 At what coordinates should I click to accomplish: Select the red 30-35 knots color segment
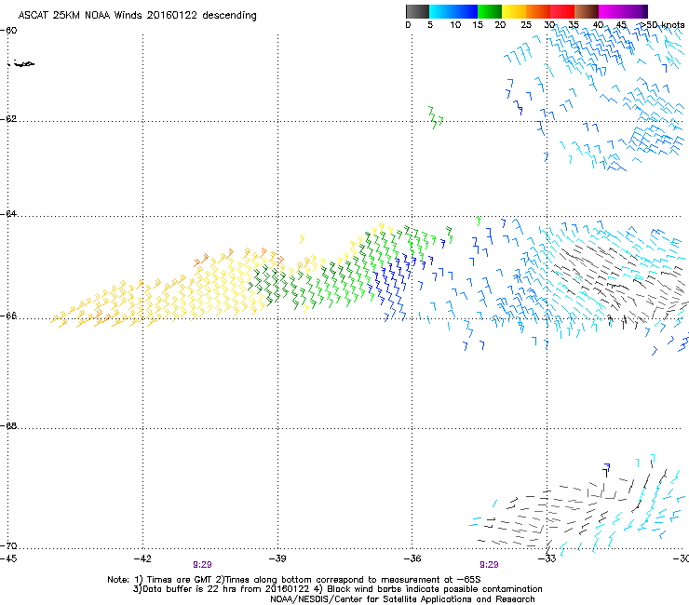pyautogui.click(x=562, y=11)
